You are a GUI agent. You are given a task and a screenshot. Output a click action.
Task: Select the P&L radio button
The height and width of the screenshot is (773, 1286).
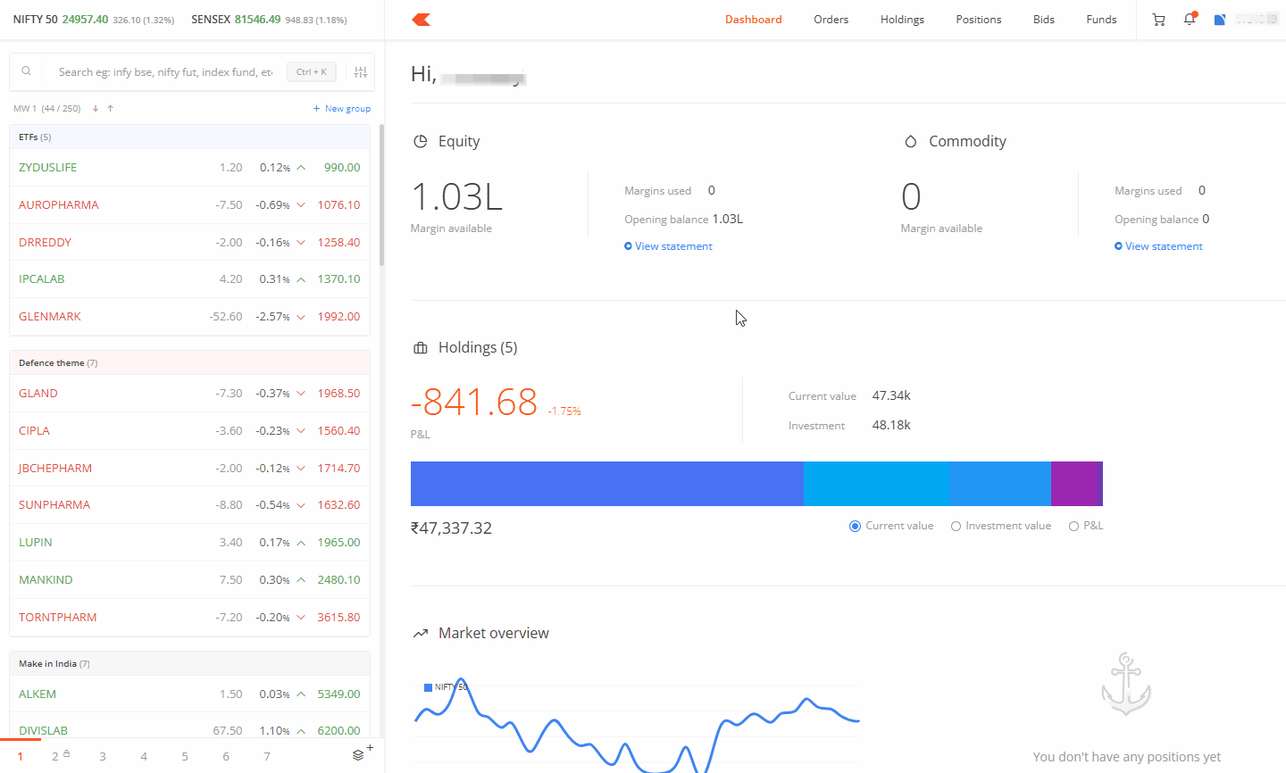click(1073, 527)
